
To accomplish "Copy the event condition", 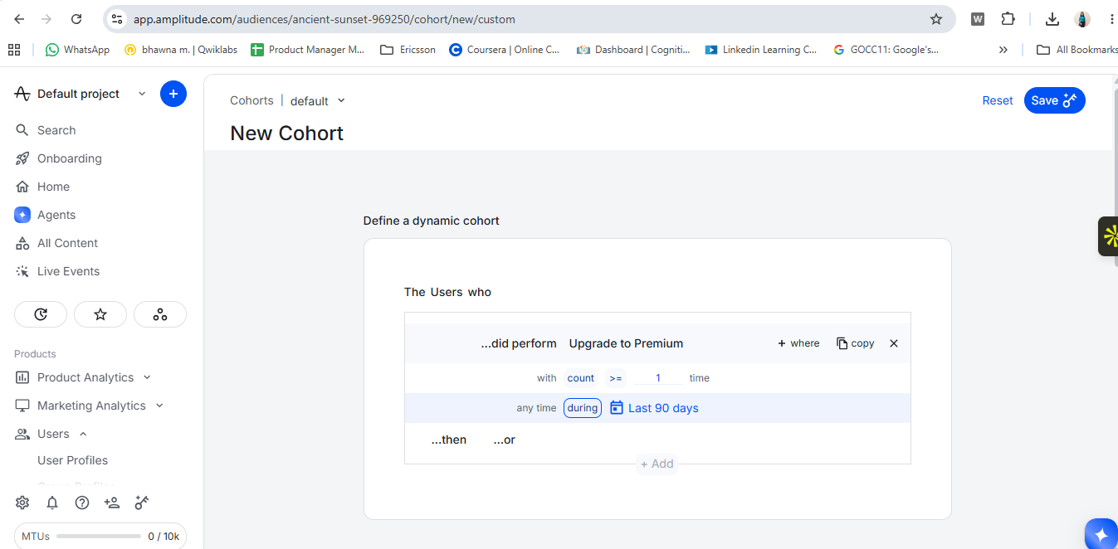I will (x=855, y=343).
